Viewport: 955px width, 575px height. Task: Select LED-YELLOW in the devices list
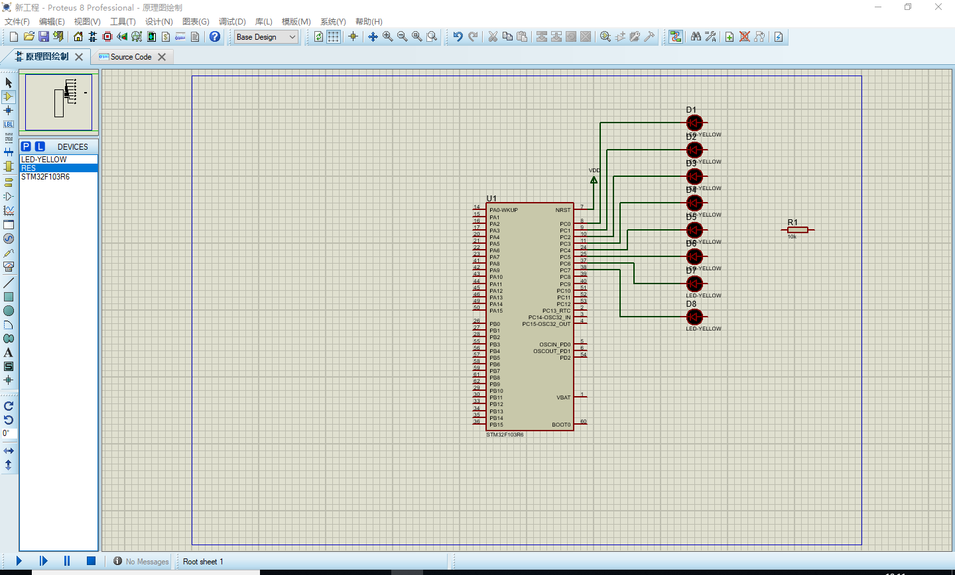click(x=58, y=160)
